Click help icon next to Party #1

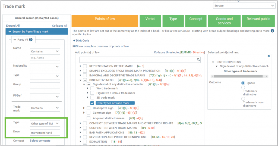(x=31, y=40)
